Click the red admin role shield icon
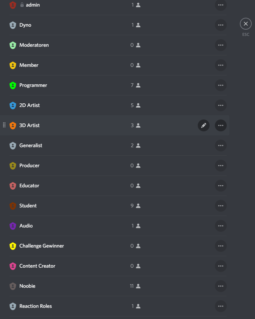 13,5
